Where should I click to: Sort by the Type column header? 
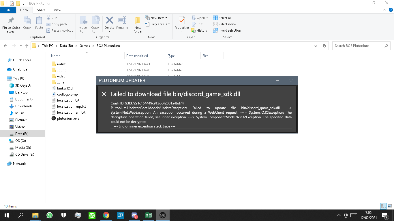tap(171, 56)
